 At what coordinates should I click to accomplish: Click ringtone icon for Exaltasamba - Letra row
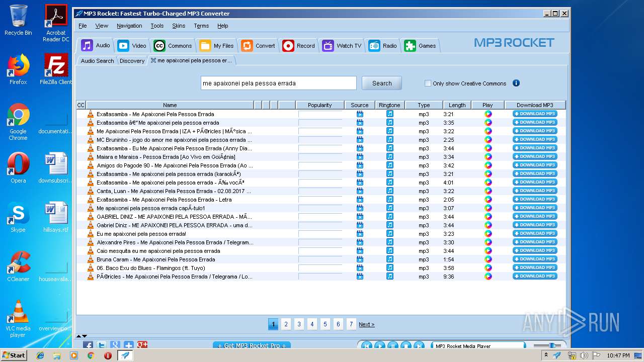click(x=389, y=200)
